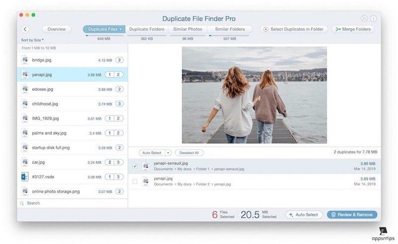
Task: Click the back arrow navigation icon
Action: 25,29
